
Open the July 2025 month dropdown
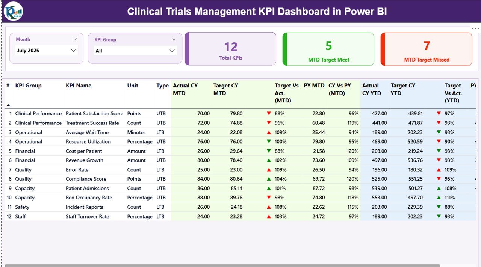pyautogui.click(x=45, y=50)
